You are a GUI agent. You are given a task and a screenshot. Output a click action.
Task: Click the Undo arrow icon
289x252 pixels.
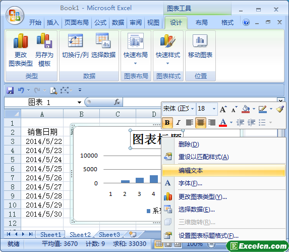pos(21,90)
